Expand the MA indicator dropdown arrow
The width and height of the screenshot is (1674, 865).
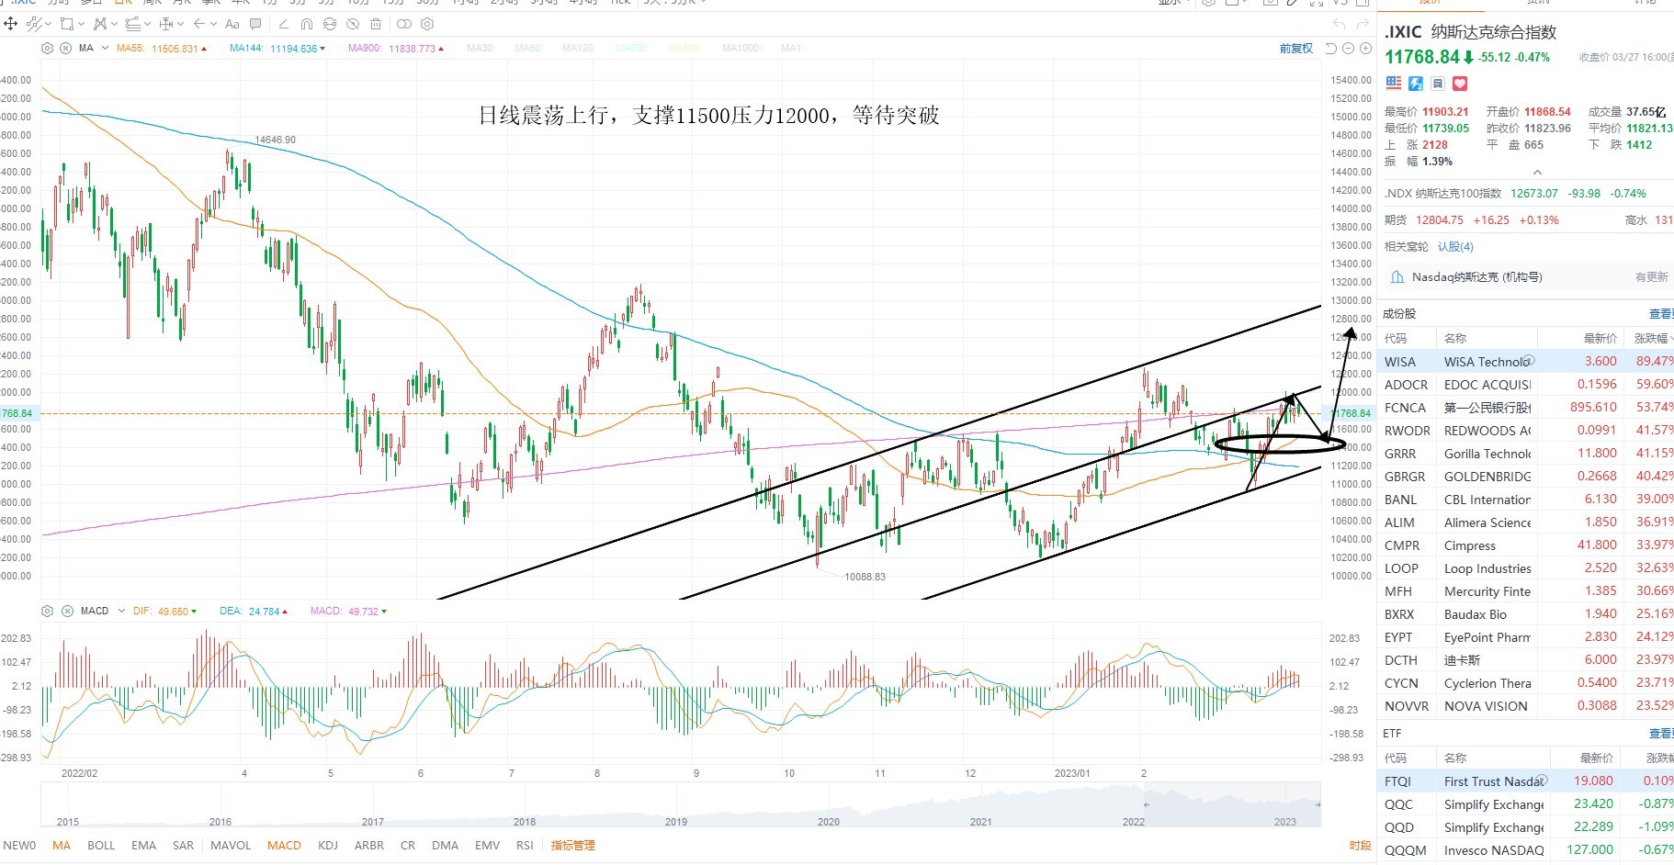(x=105, y=48)
